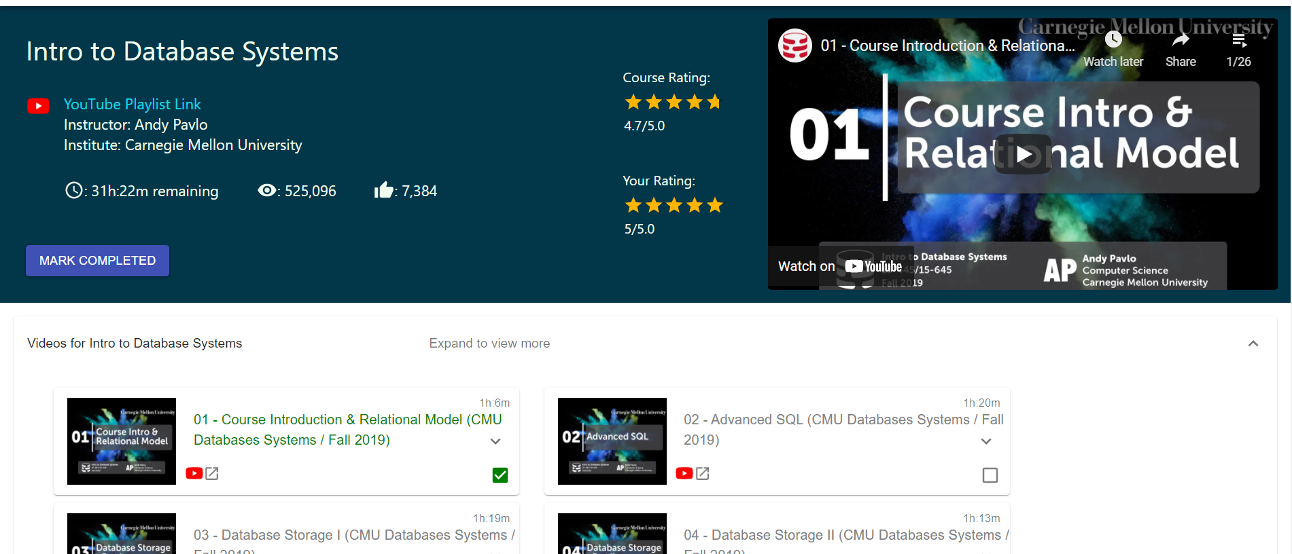Open external link icon on video 01 card
The image size is (1292, 554).
pos(212,473)
